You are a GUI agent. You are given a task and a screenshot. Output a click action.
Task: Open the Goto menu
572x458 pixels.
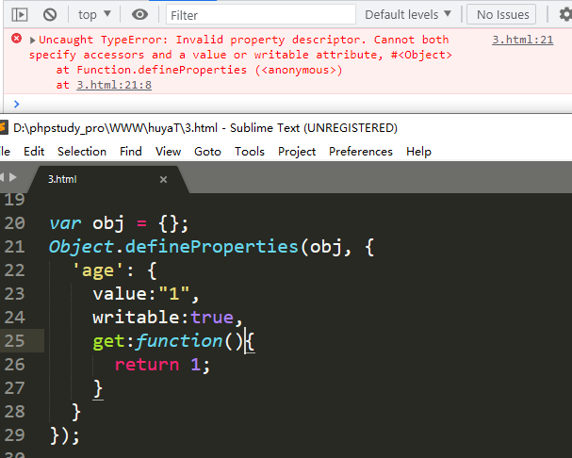coord(207,151)
